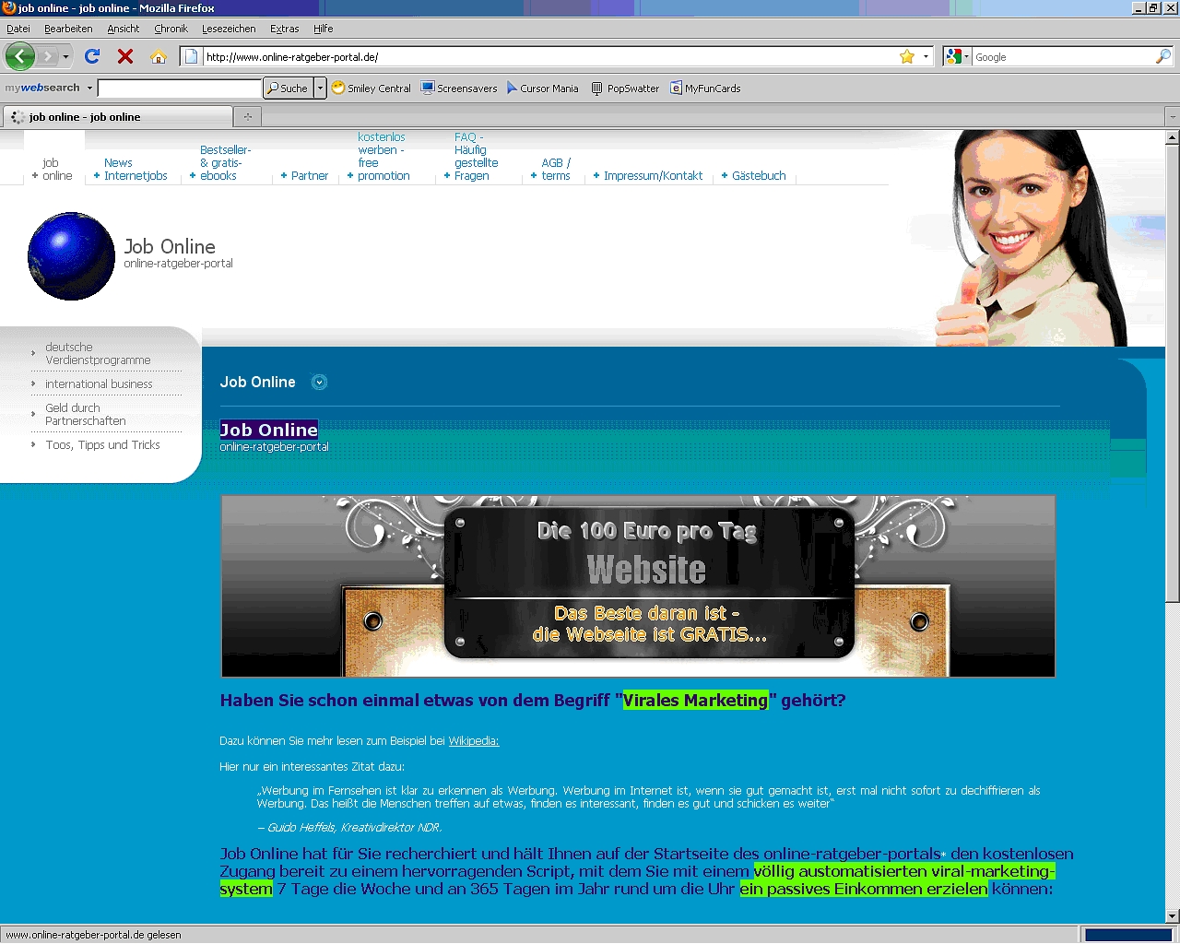Screen dimensions: 1180x944
Task: Expand the back/forward history dropdown
Action: pos(65,57)
